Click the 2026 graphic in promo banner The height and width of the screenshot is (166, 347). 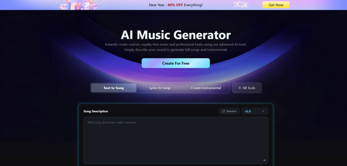coord(241,5)
